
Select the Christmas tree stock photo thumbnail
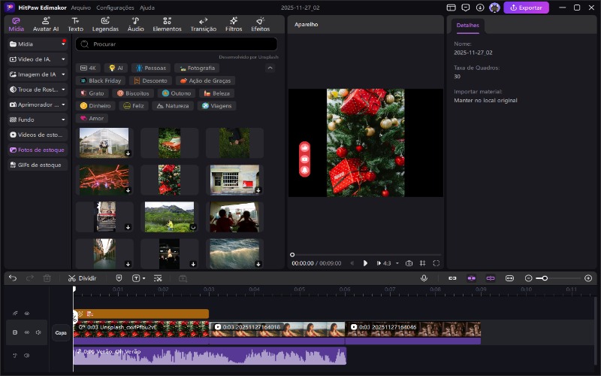coord(170,180)
